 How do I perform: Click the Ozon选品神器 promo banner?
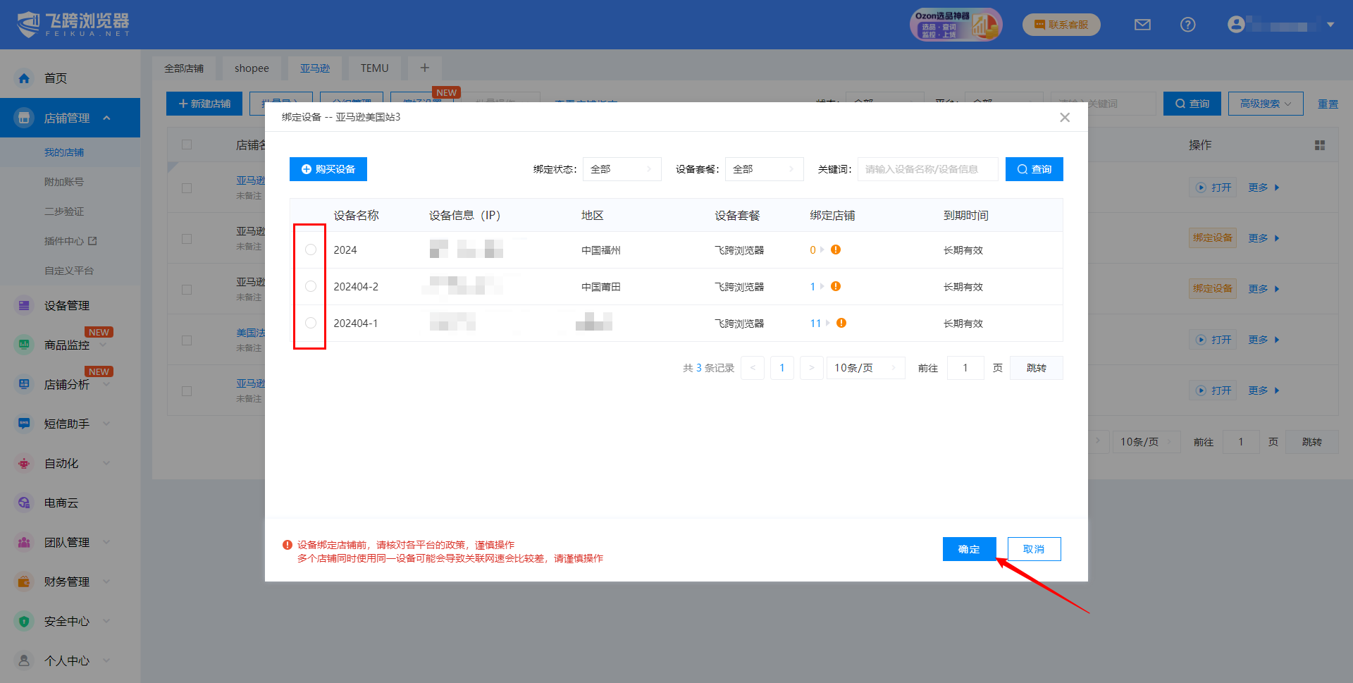(x=955, y=25)
